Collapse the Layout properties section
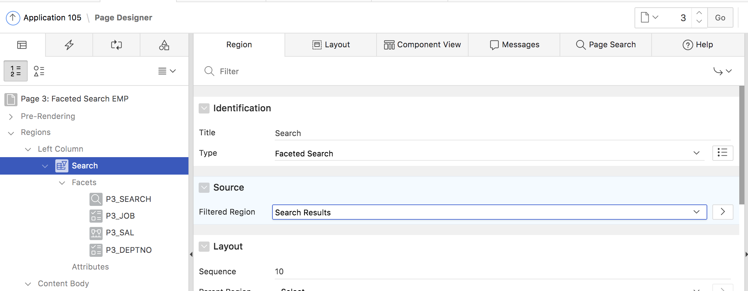Image resolution: width=748 pixels, height=291 pixels. 204,247
